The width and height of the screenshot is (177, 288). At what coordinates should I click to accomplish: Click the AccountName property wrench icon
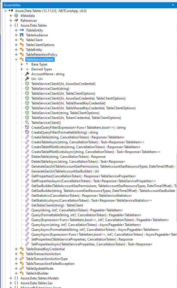pyautogui.click(x=27, y=74)
